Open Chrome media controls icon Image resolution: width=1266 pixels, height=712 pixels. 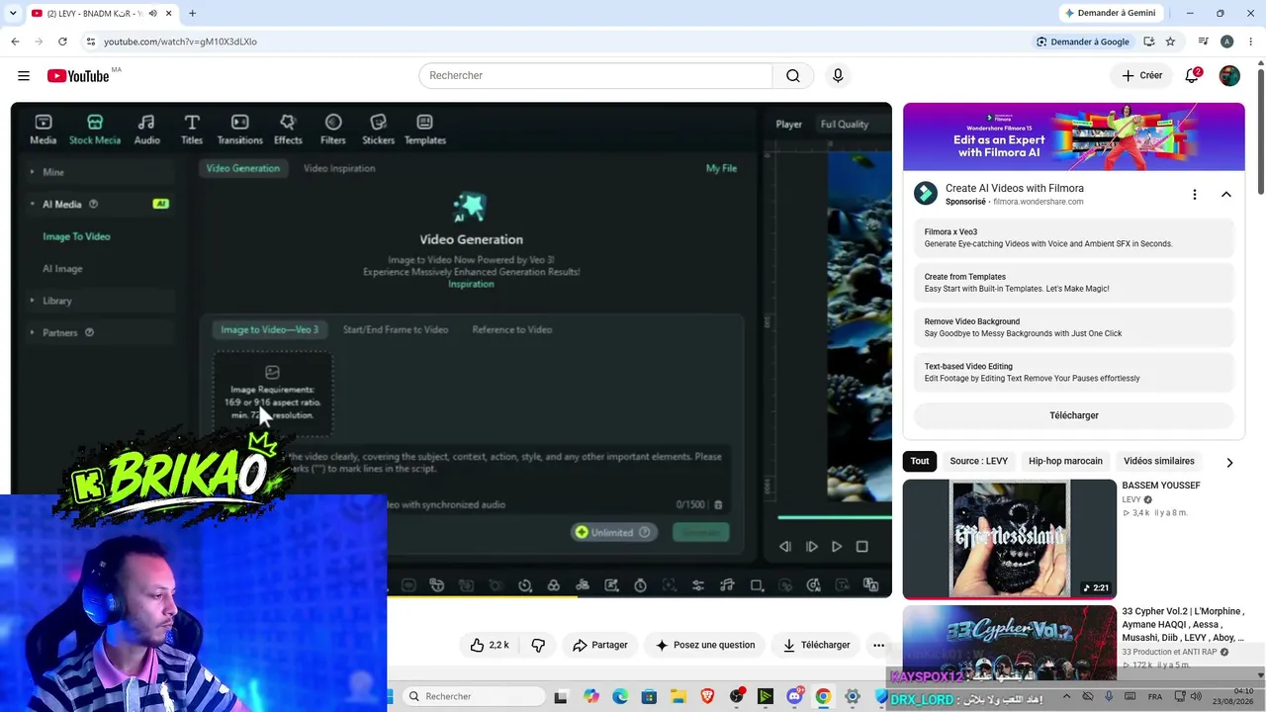(x=1203, y=42)
